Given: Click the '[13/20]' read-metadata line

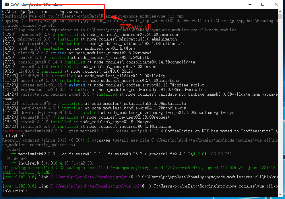Looking at the screenshot, I should point(104,90).
